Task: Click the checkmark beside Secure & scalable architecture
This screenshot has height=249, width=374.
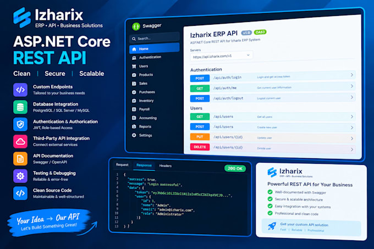Action: pyautogui.click(x=270, y=199)
